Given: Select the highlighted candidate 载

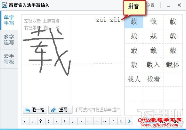Looking at the screenshot, I should point(134,21).
